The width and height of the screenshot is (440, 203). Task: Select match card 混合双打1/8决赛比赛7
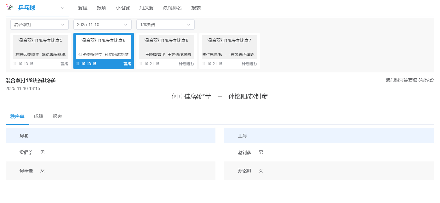(229, 50)
